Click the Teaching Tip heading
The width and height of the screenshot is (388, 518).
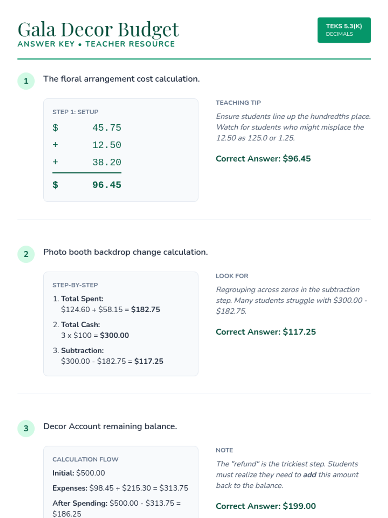coord(238,103)
